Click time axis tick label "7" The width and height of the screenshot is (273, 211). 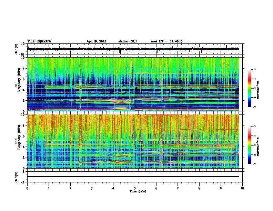tap(178, 188)
